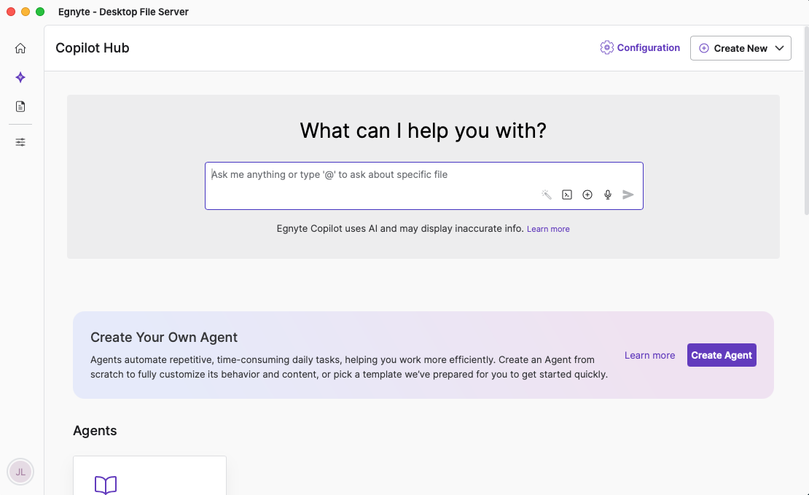Open the JL user avatar
This screenshot has height=495, width=809.
pyautogui.click(x=20, y=472)
